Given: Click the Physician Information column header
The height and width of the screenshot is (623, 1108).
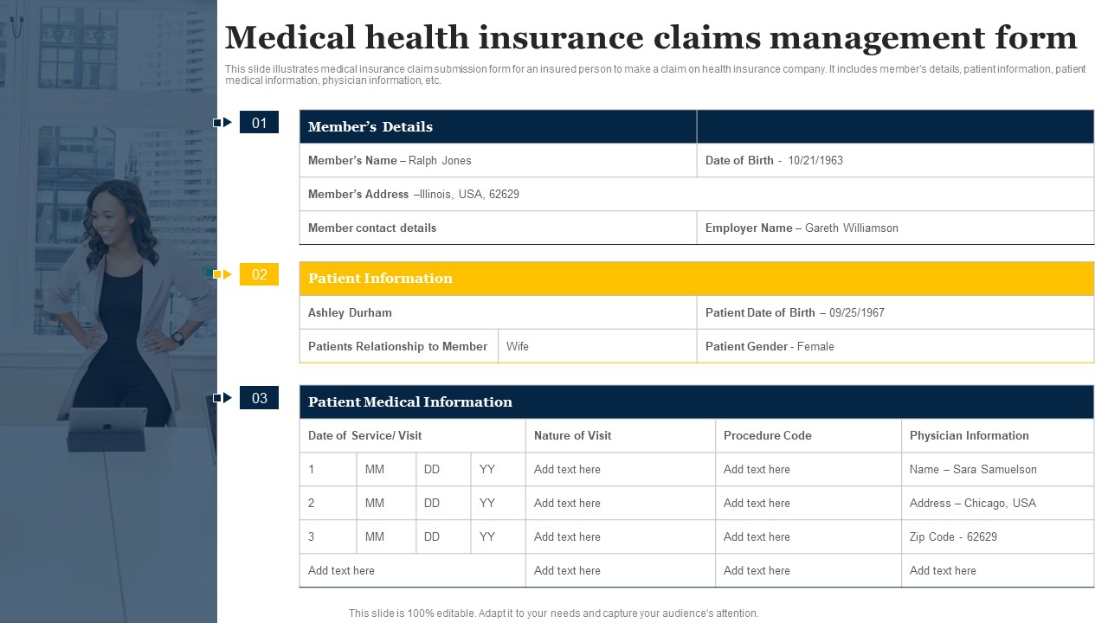Looking at the screenshot, I should coord(997,435).
